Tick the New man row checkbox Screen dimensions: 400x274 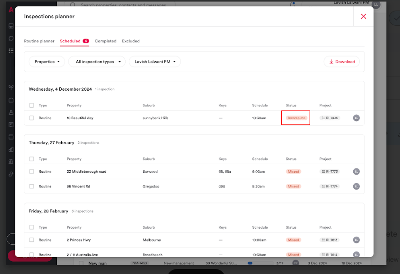pos(81,263)
